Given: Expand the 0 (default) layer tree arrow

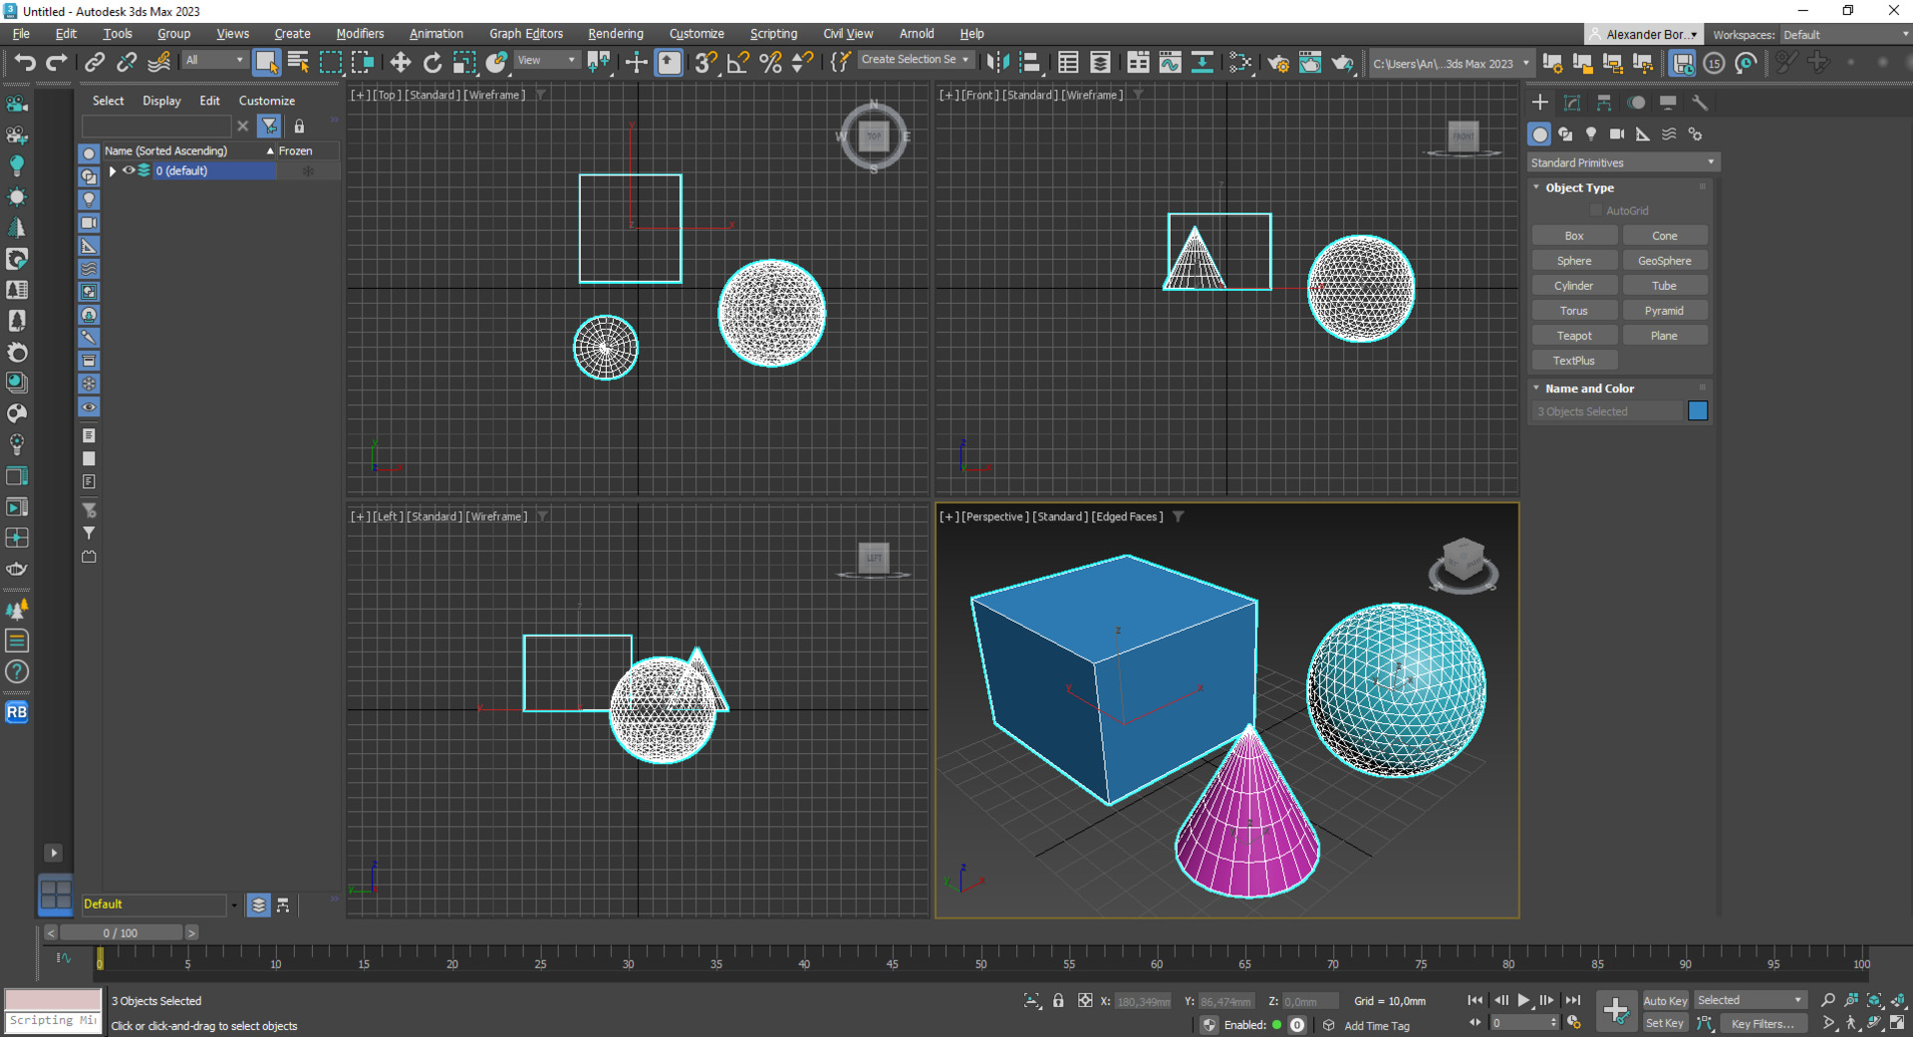Looking at the screenshot, I should pyautogui.click(x=113, y=170).
